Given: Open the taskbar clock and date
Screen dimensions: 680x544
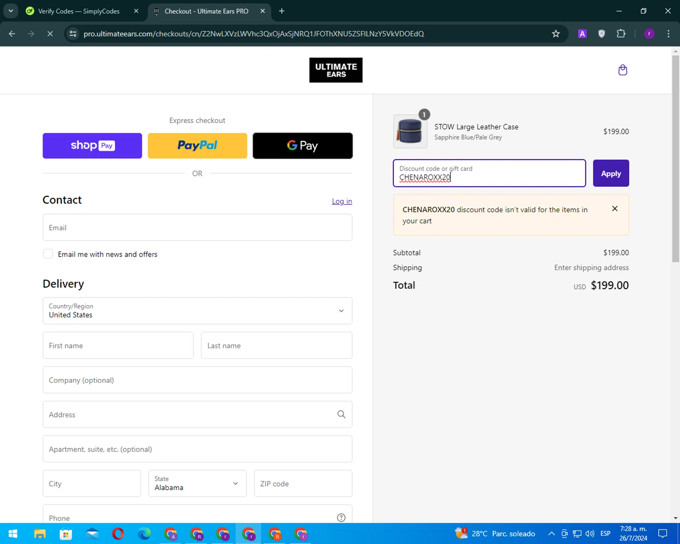Looking at the screenshot, I should tap(633, 534).
